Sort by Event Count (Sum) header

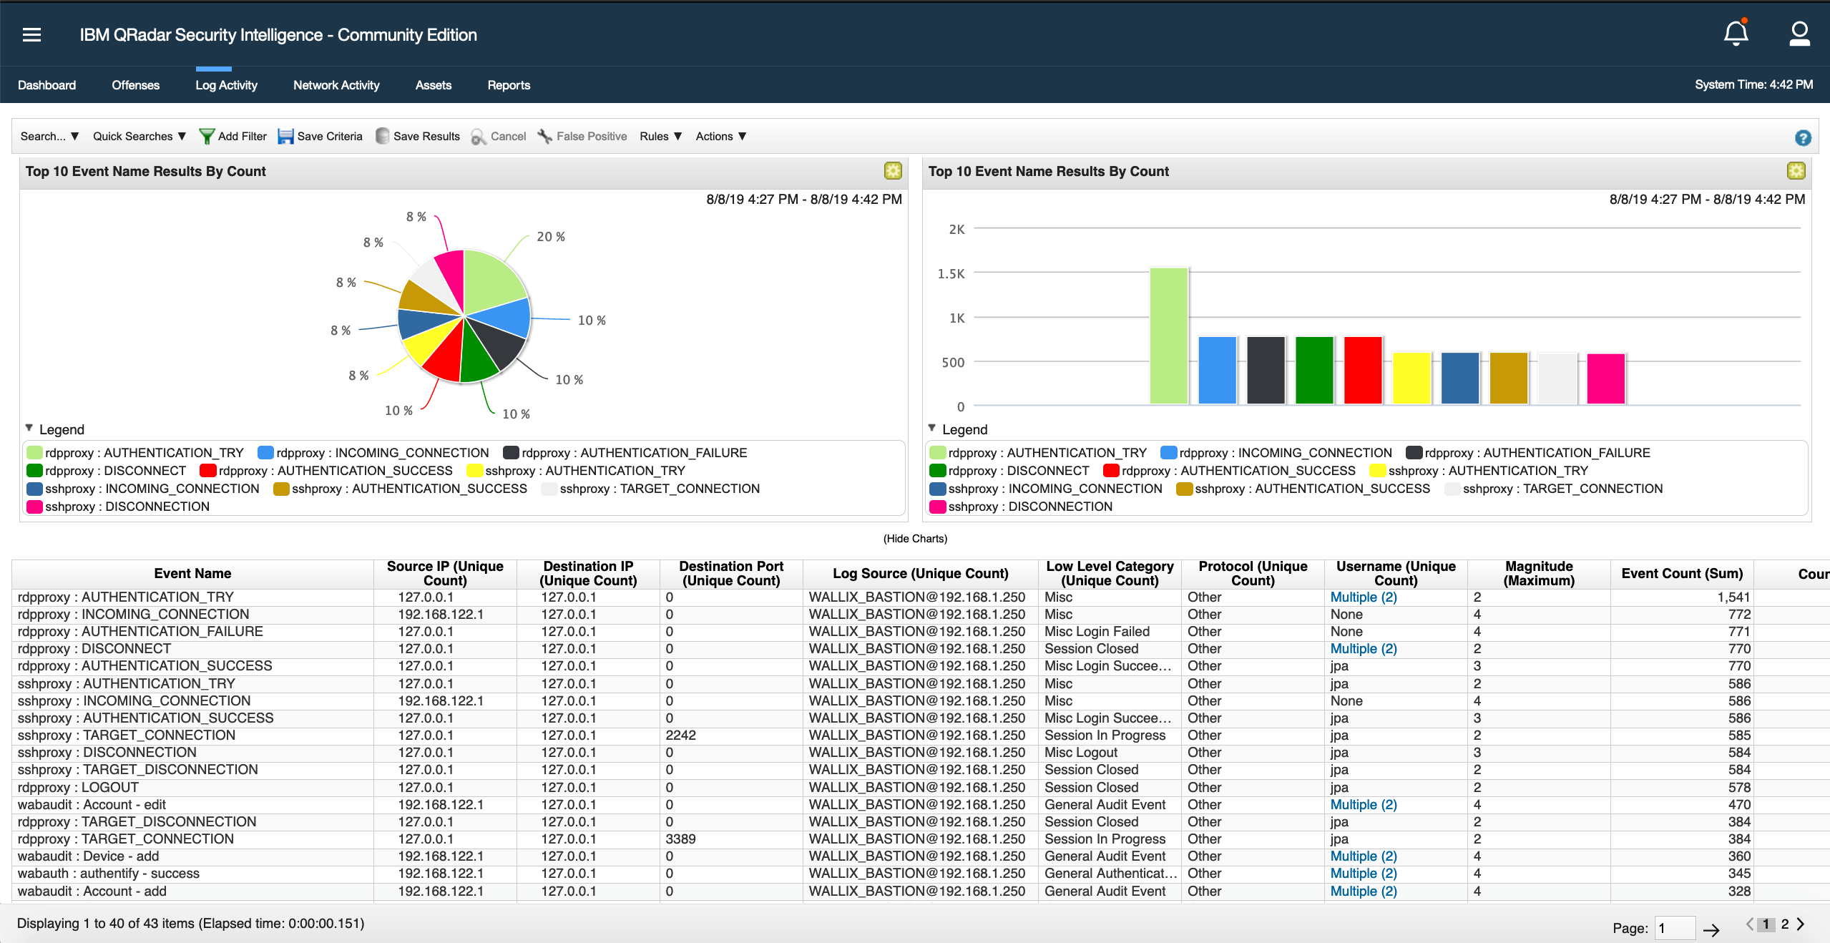point(1682,573)
